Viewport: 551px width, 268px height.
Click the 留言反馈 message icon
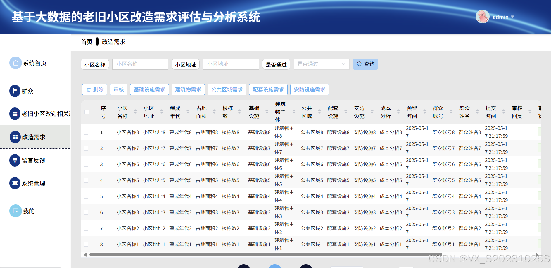coord(15,160)
